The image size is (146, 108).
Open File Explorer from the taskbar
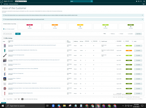pyautogui.click(x=64, y=106)
